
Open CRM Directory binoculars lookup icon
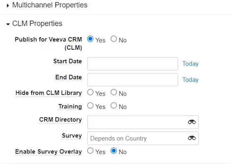coord(192,122)
